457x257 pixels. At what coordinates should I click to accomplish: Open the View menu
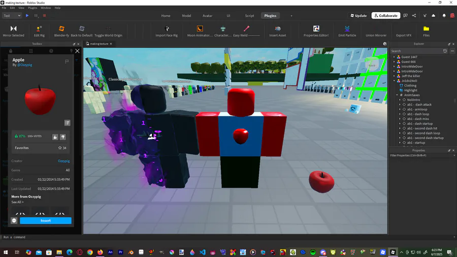(x=21, y=8)
